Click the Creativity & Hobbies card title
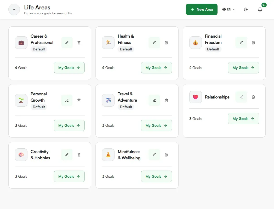Screen dimensions: 274x209 [40, 155]
